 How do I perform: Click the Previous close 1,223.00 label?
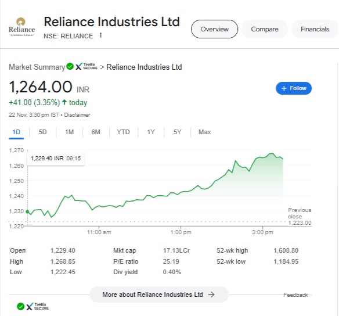300,216
